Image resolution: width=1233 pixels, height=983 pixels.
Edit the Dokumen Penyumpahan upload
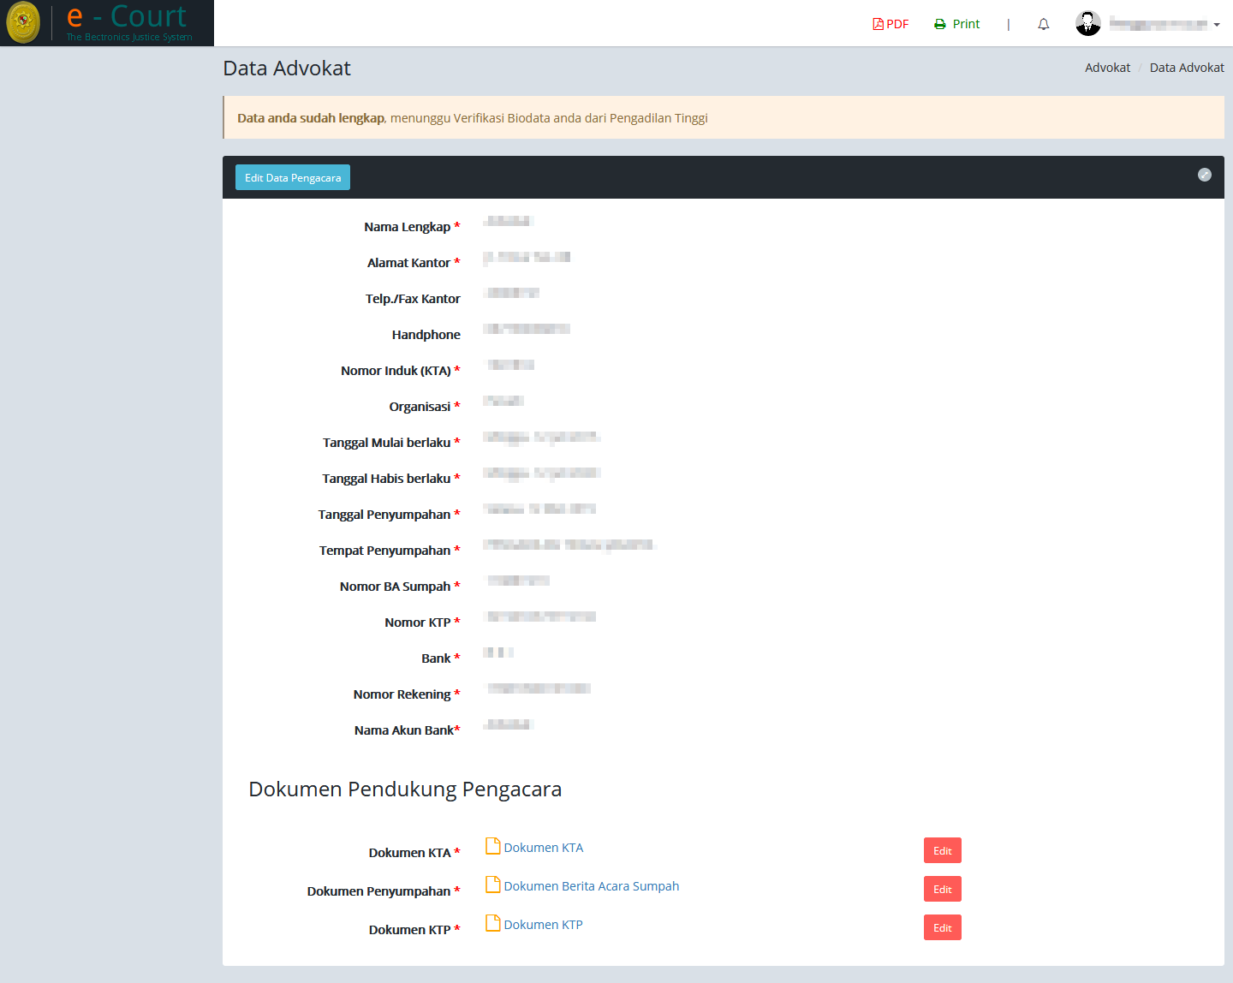coord(942,889)
